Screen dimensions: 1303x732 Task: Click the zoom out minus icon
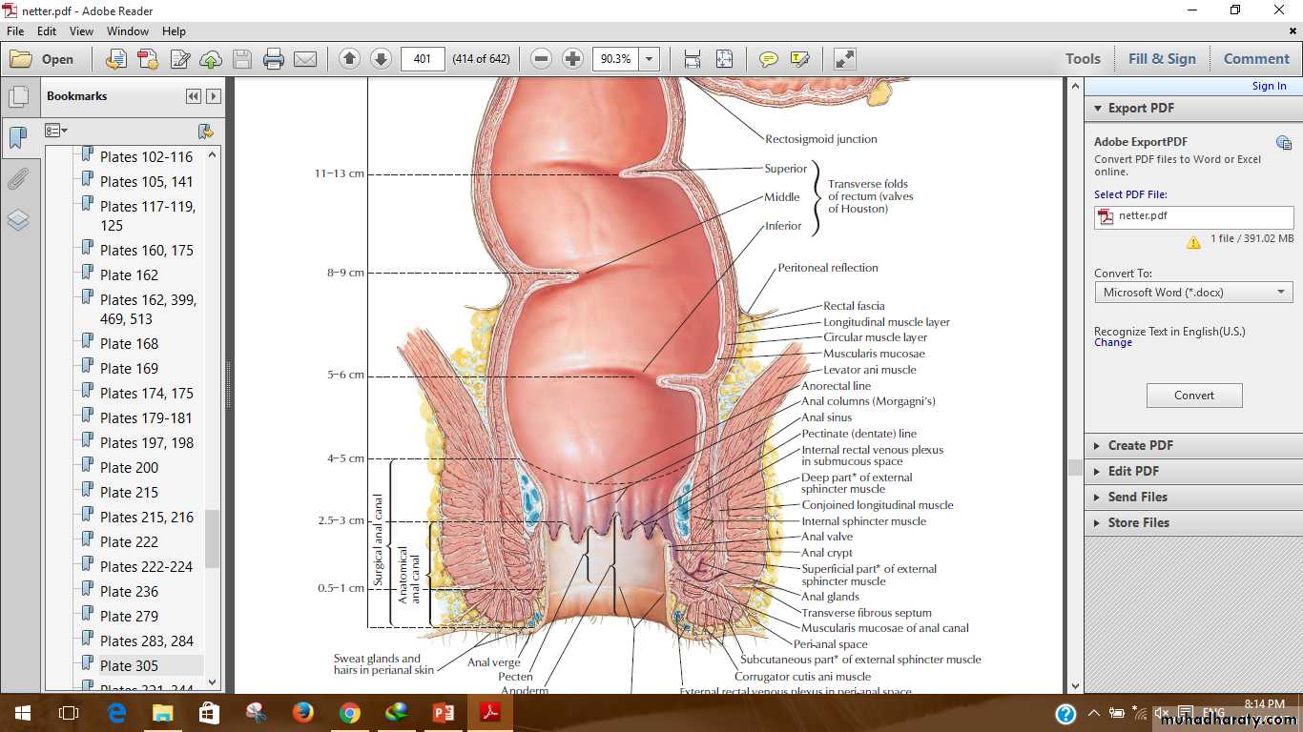point(541,59)
